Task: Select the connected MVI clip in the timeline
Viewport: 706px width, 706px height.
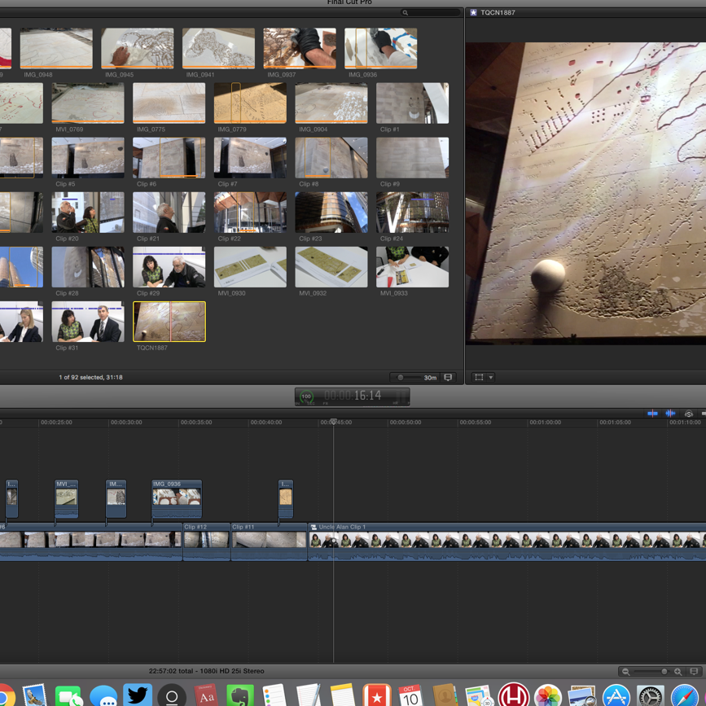Action: pos(66,499)
